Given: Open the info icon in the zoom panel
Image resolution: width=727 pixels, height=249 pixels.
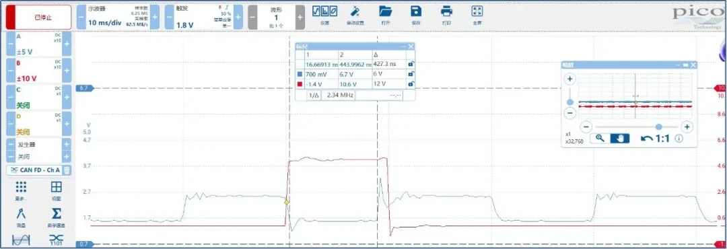Looking at the screenshot, I should 679,138.
